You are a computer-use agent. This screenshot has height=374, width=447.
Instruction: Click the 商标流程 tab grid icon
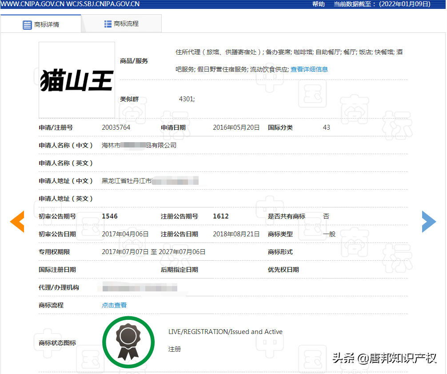point(108,24)
